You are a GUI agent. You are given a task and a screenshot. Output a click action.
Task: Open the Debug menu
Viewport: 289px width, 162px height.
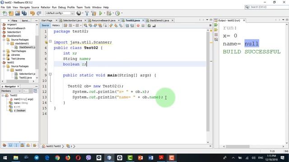[x=62, y=7]
